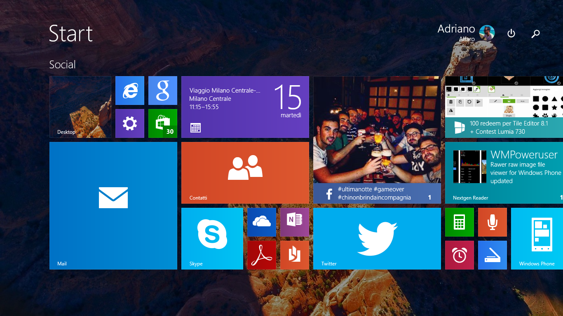Open the Adriano Alfaro account picture
Viewport: 563px width, 316px height.
[487, 33]
